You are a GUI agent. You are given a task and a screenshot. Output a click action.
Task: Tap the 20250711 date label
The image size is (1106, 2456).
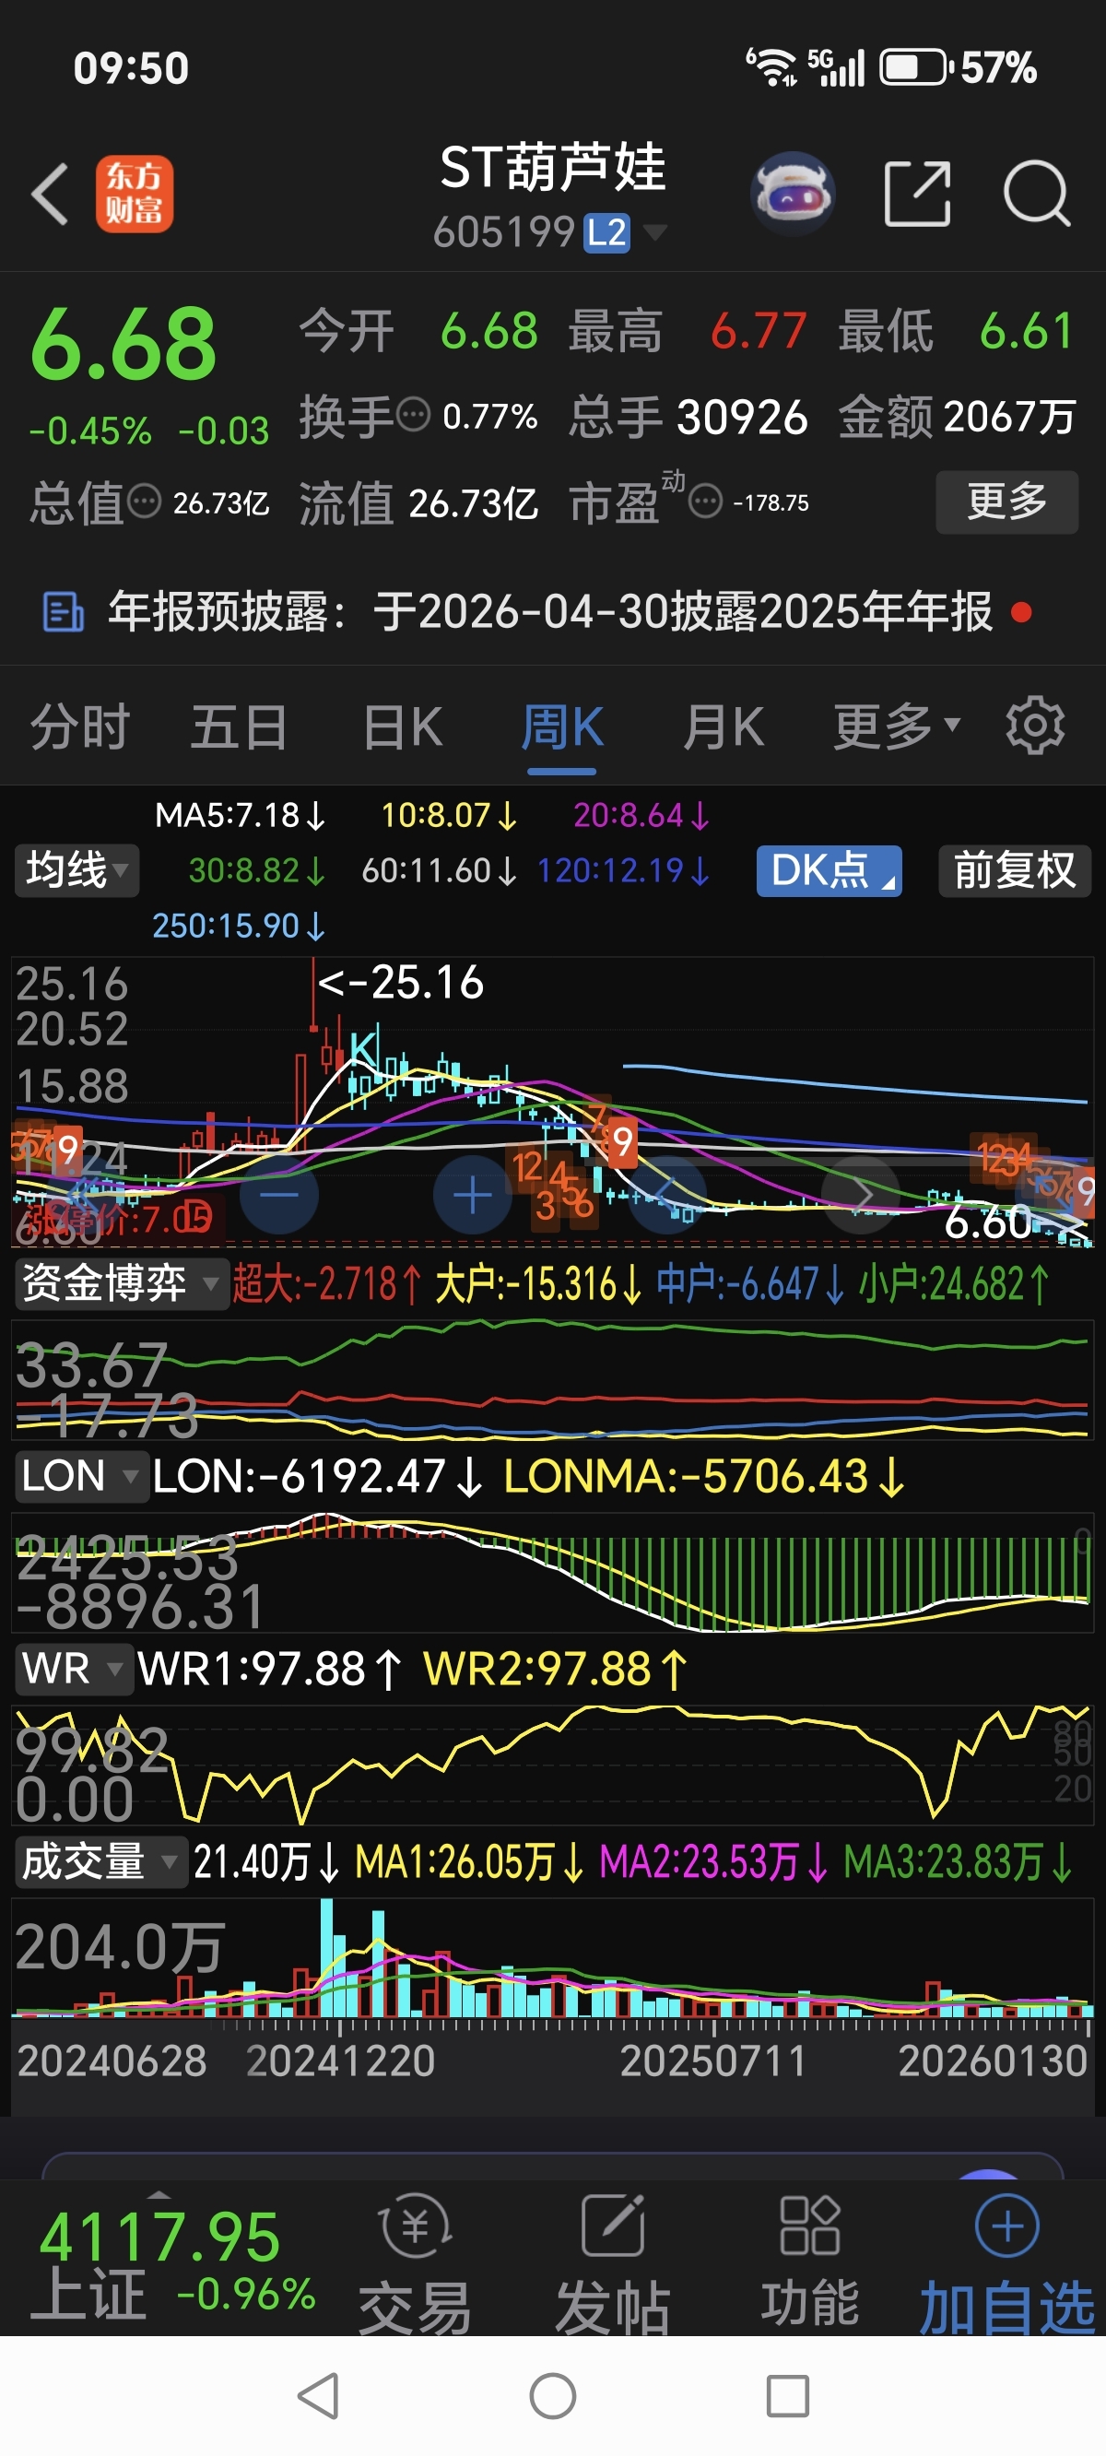pos(713,2060)
